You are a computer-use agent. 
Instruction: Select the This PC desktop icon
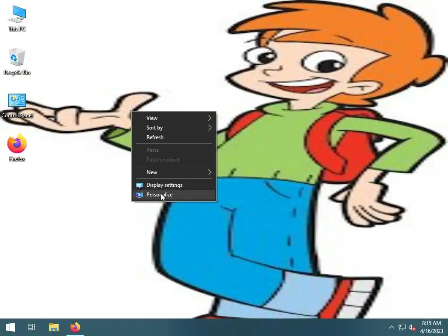pos(17,19)
